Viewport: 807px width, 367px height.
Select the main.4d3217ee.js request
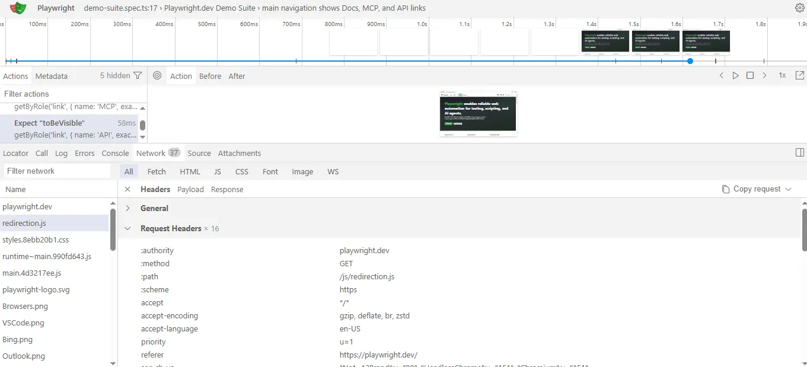coord(54,273)
